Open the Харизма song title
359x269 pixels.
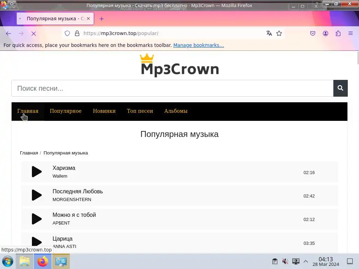point(64,168)
